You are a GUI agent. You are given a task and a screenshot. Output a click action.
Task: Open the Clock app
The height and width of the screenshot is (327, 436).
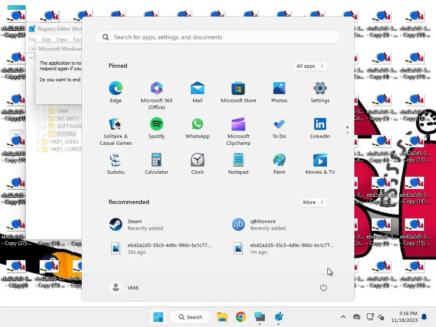pyautogui.click(x=198, y=164)
